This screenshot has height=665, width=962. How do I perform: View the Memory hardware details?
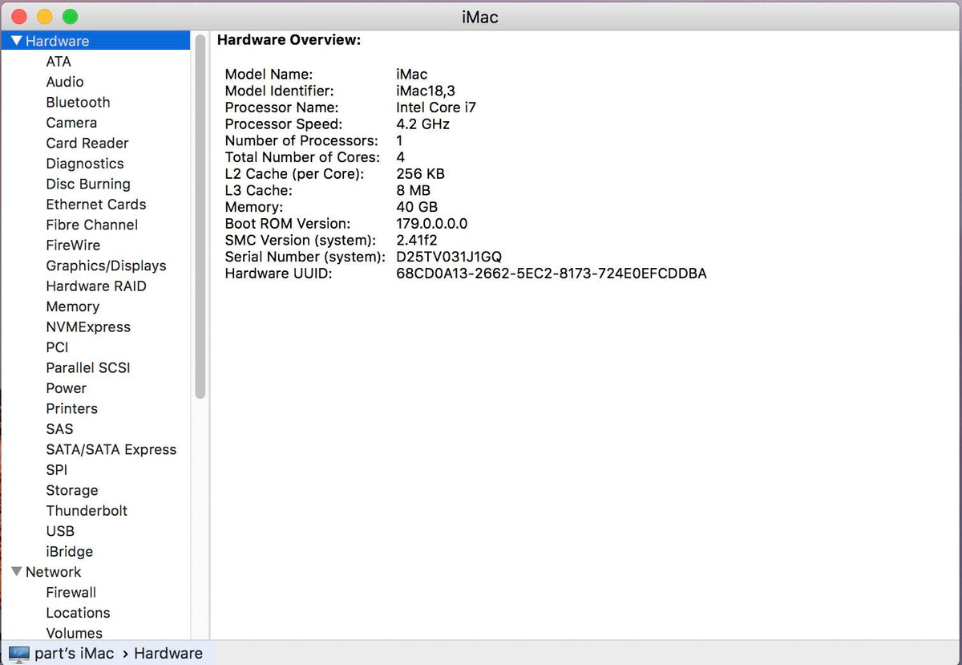tap(73, 306)
